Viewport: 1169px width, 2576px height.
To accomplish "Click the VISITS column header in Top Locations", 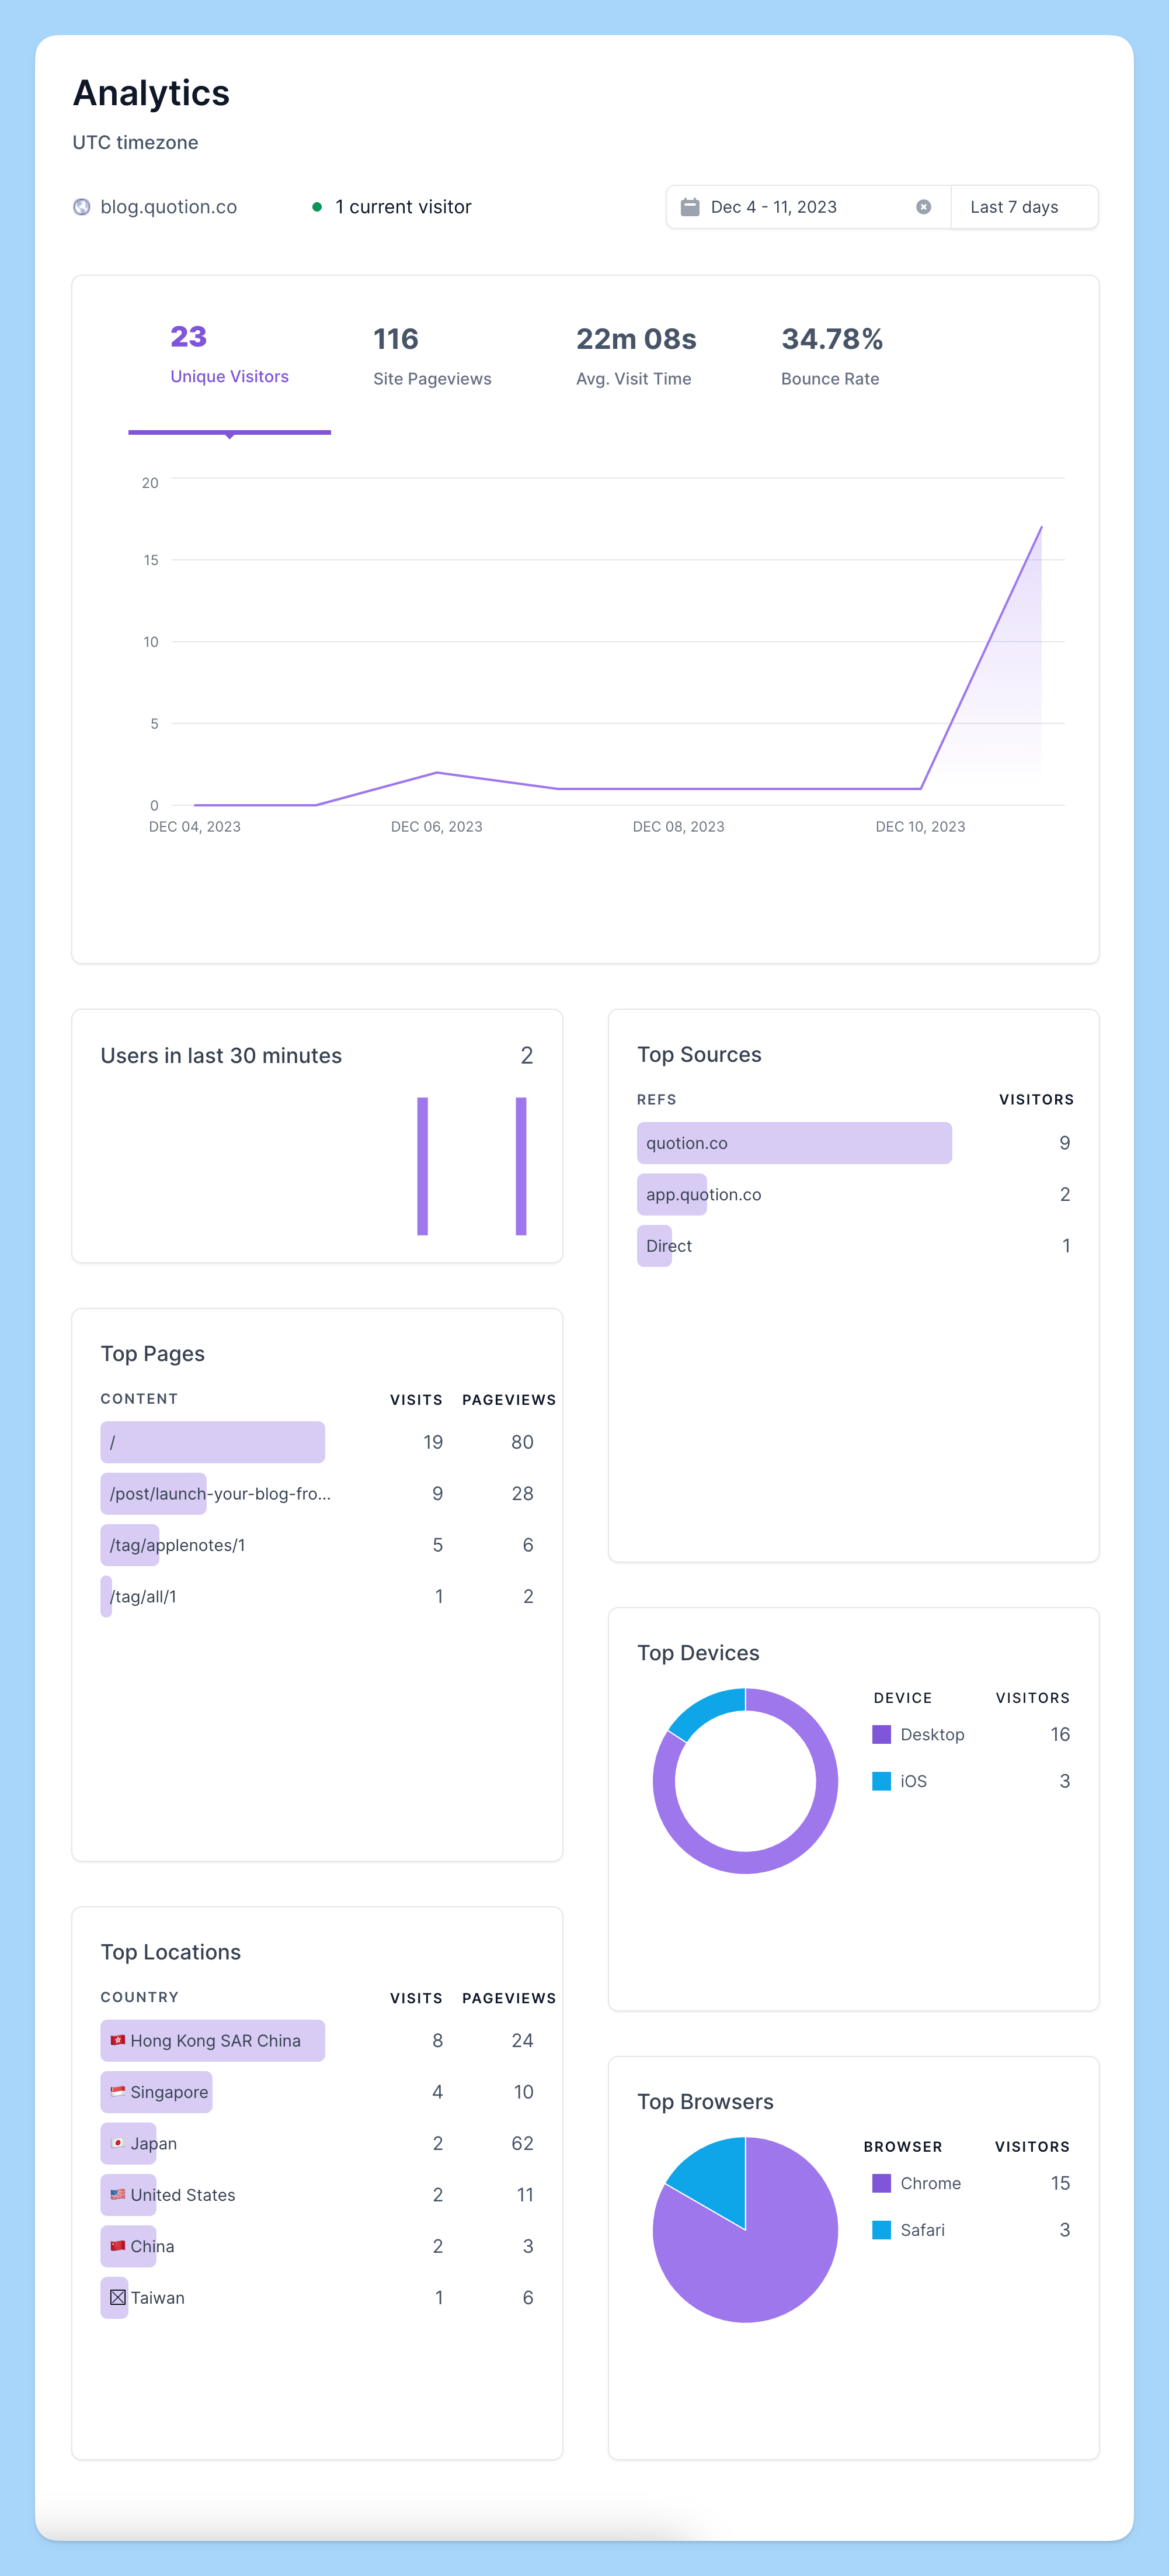I will click(416, 1998).
